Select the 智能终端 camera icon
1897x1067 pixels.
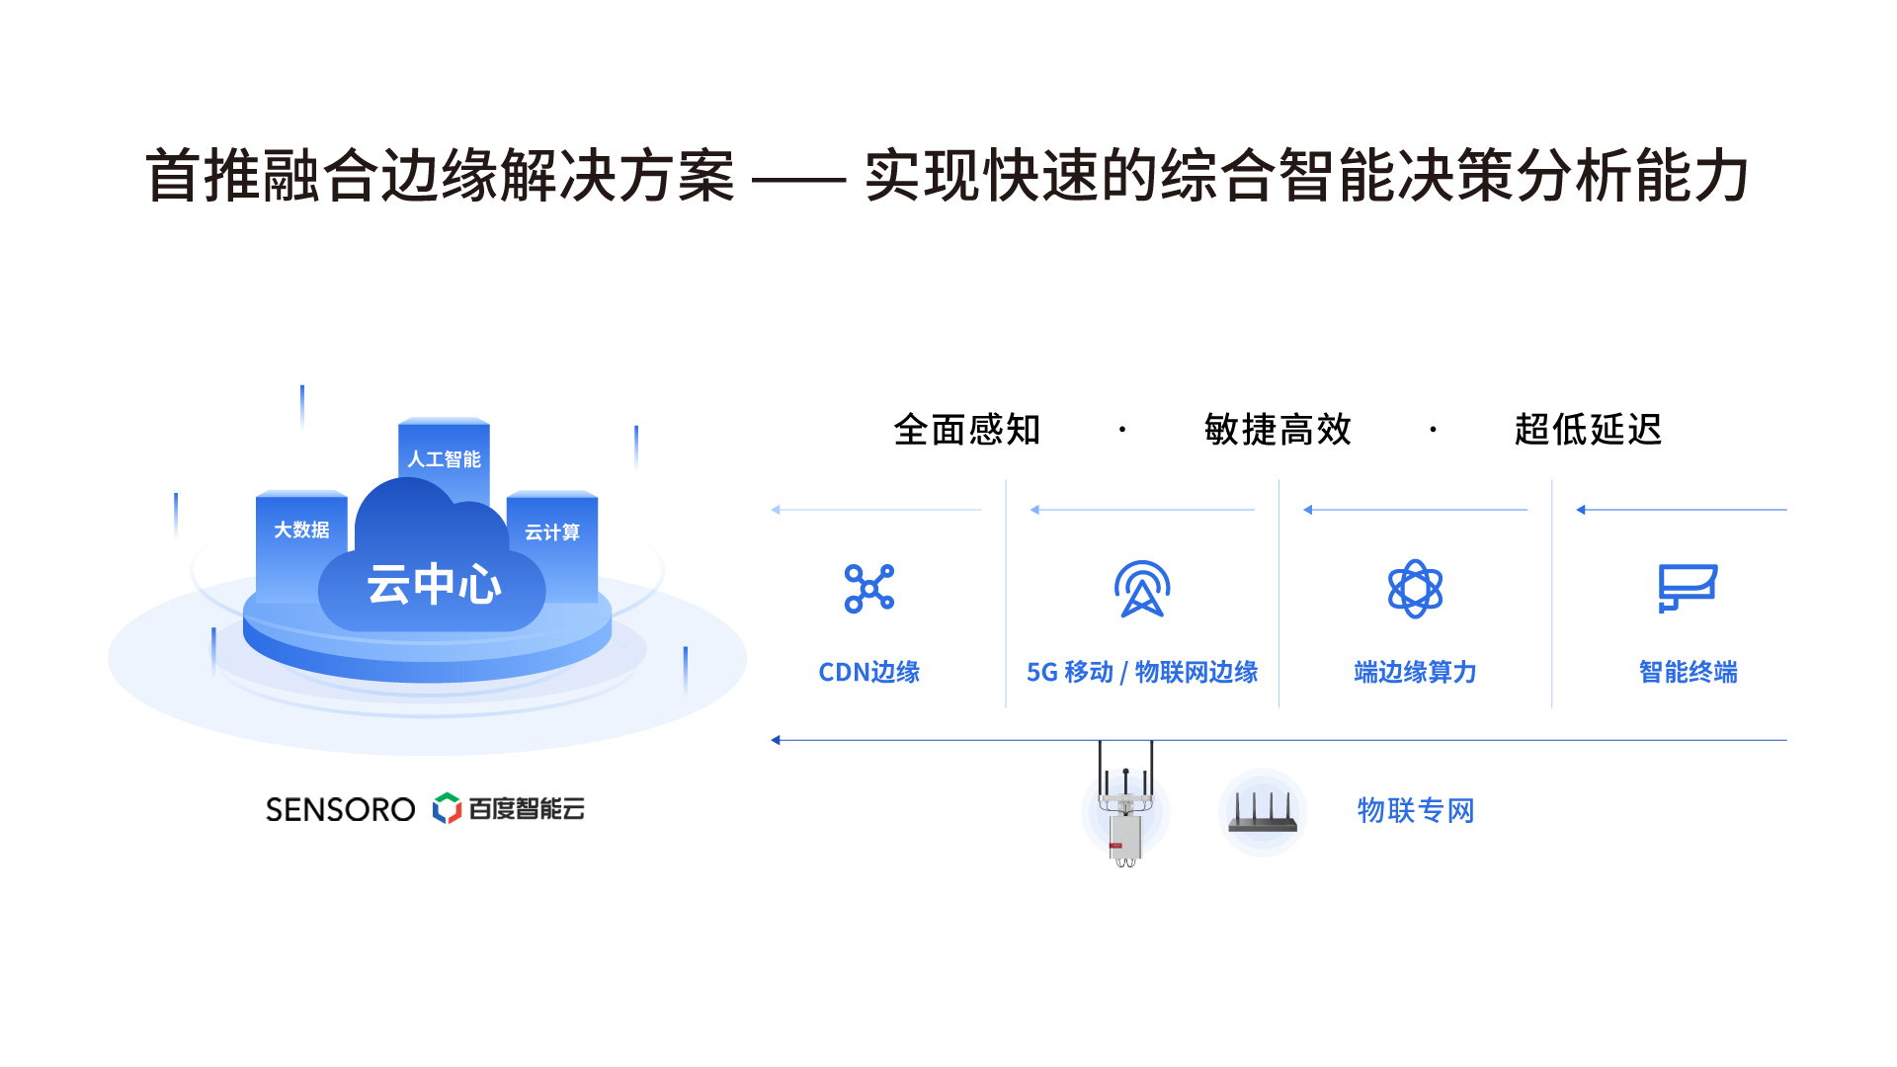(1688, 589)
